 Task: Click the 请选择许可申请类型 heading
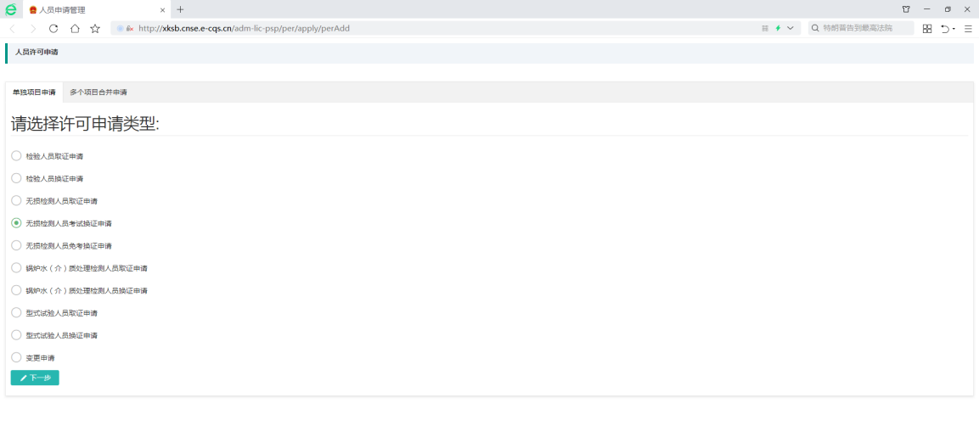tap(86, 124)
